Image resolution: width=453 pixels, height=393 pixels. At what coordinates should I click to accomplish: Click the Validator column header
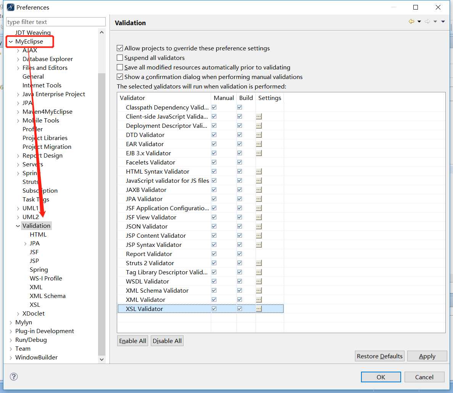[x=164, y=98]
